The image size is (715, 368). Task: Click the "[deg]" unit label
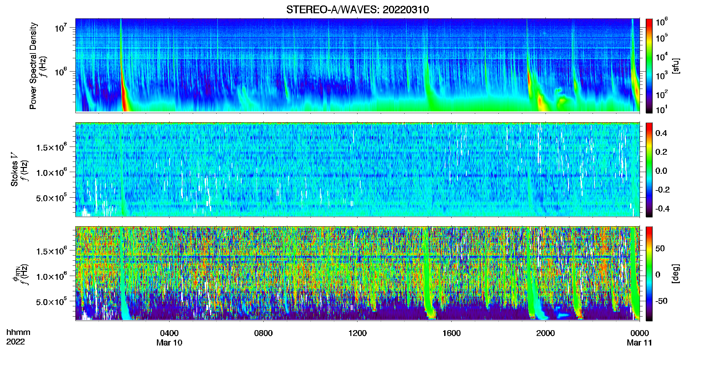[675, 274]
